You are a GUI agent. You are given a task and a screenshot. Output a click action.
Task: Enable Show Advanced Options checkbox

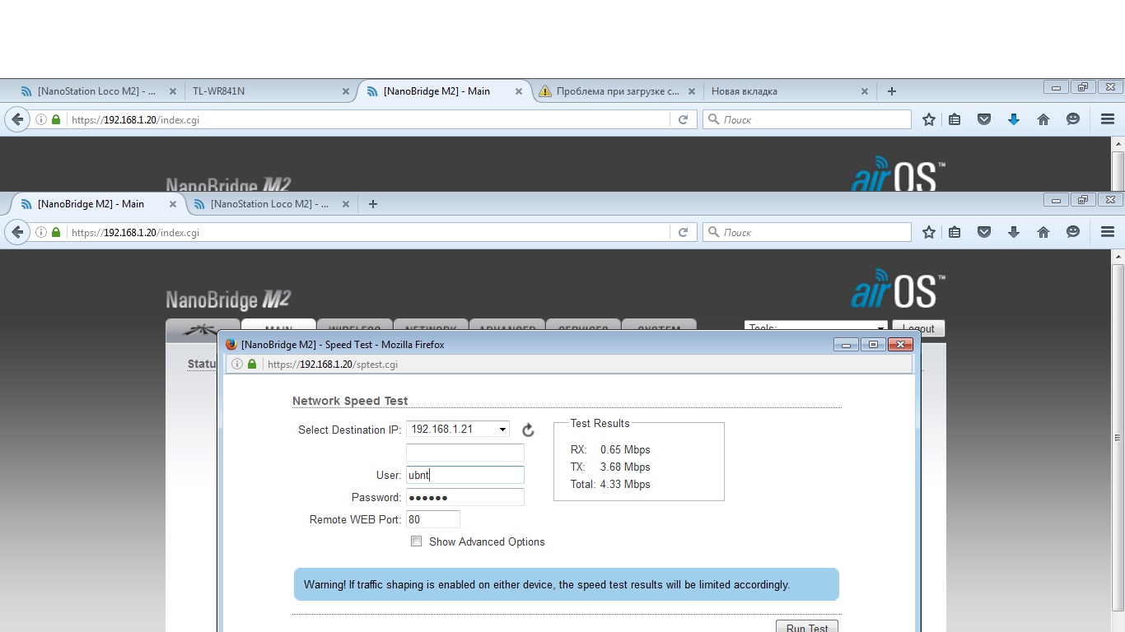pyautogui.click(x=417, y=541)
